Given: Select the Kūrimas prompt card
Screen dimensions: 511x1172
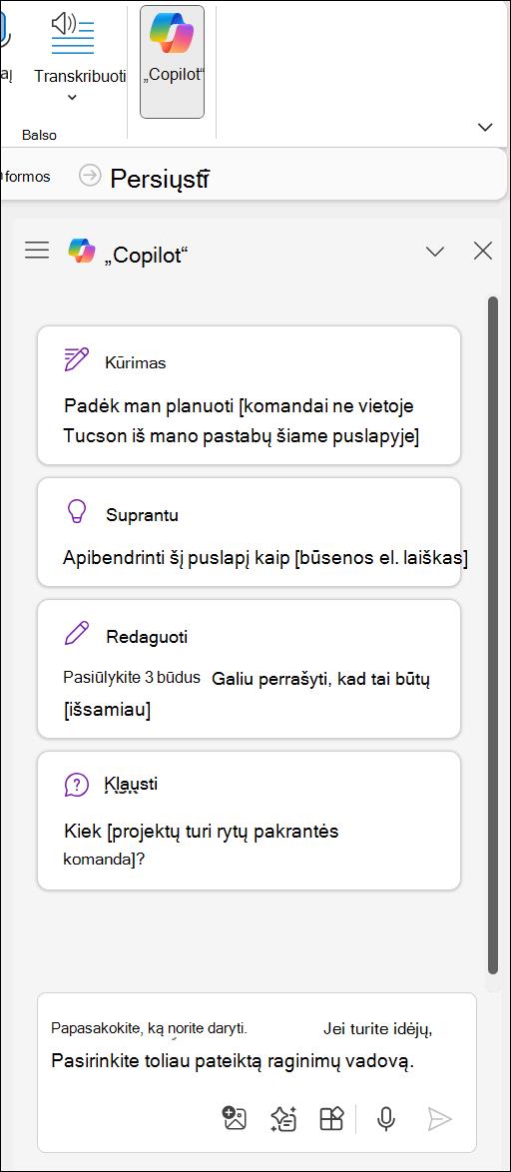Looking at the screenshot, I should pyautogui.click(x=249, y=395).
